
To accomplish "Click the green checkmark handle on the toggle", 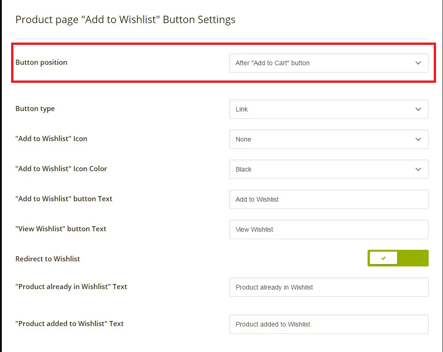I will pos(383,258).
